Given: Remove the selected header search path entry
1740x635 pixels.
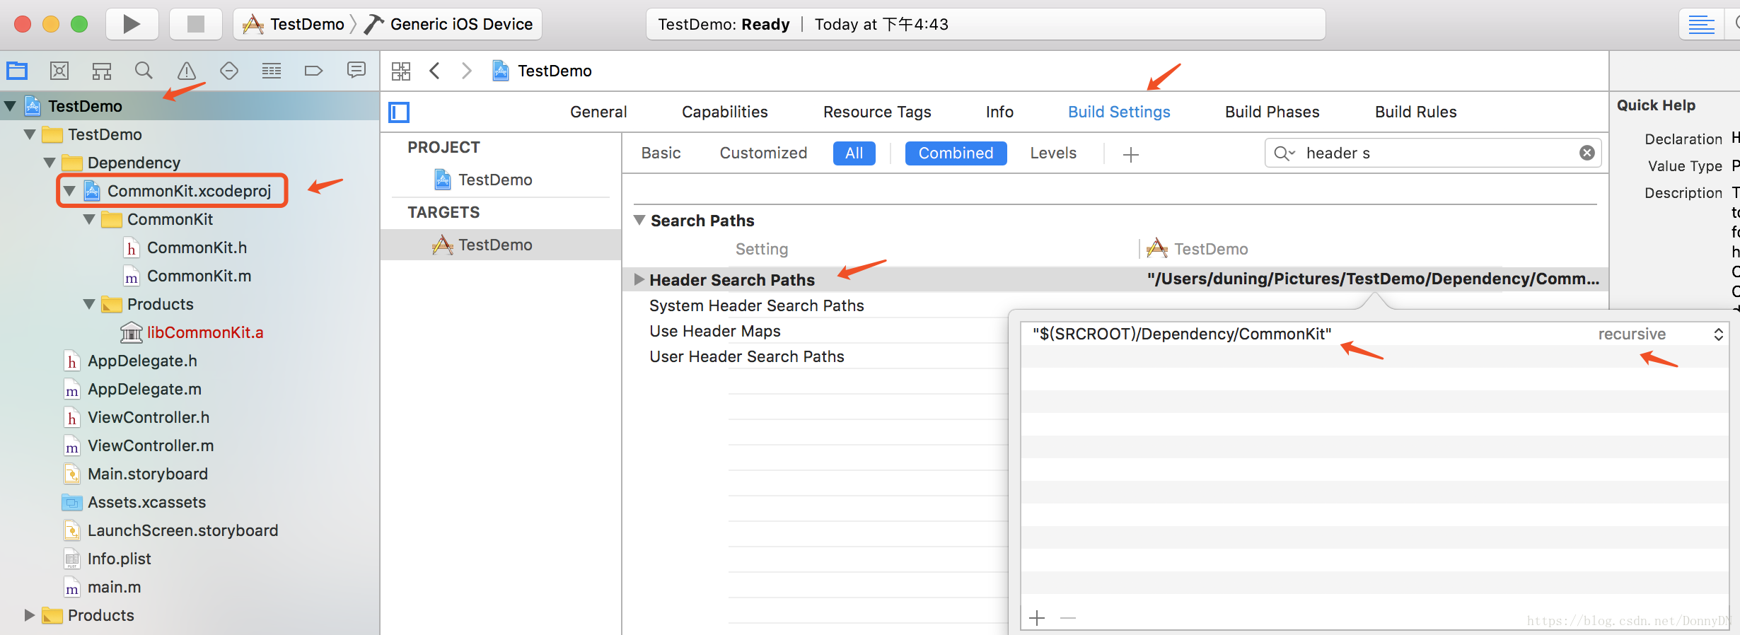Looking at the screenshot, I should point(1068,618).
